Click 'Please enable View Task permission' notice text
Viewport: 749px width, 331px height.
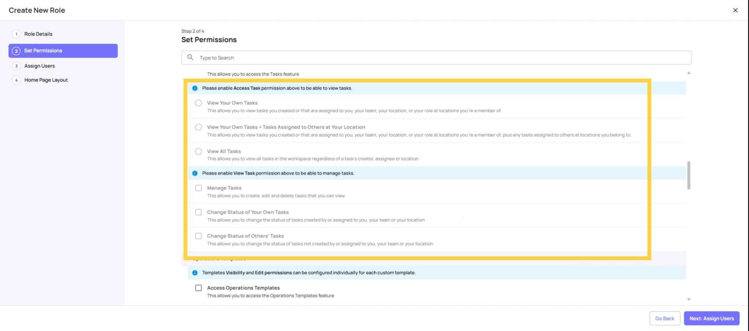coord(278,173)
